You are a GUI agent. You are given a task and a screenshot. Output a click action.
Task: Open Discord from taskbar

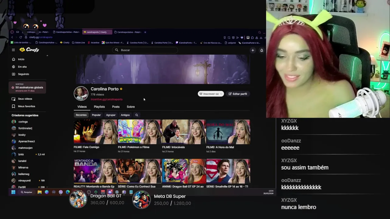click(x=110, y=192)
